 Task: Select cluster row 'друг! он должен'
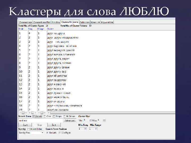58,110
